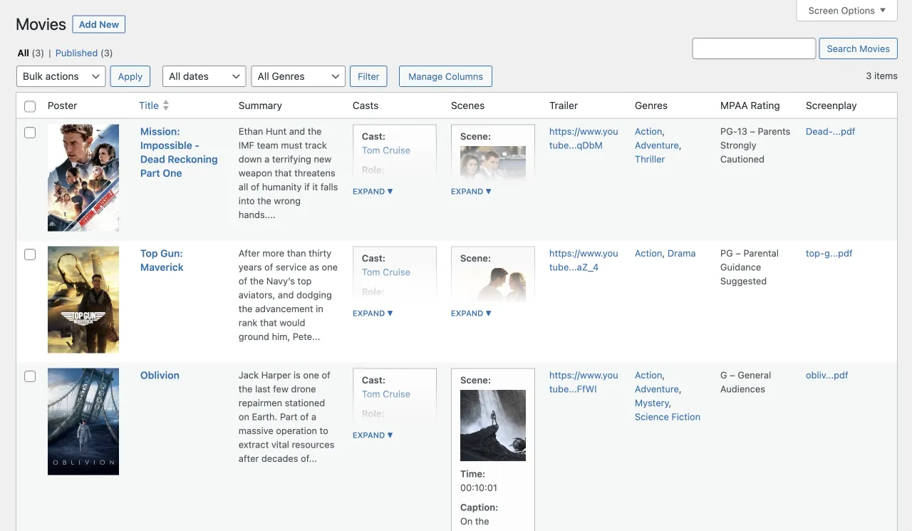Click the Apply bulk action button
The image size is (912, 531).
pyautogui.click(x=130, y=76)
